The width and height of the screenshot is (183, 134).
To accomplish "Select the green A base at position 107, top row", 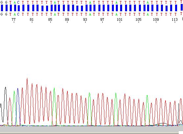I will (148, 2).
